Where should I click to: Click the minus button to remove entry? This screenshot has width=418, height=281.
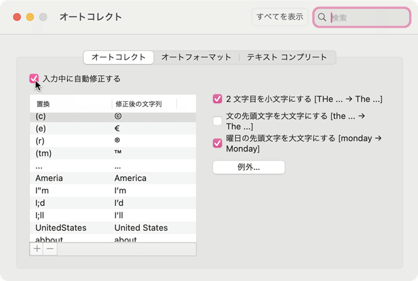click(50, 249)
